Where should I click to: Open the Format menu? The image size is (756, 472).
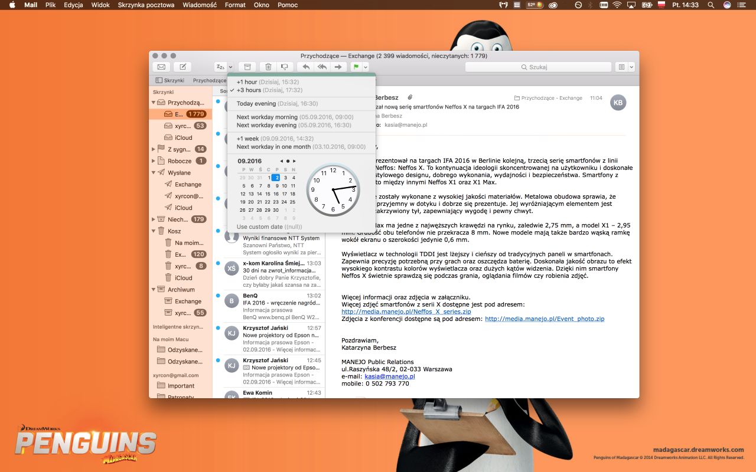pos(235,5)
